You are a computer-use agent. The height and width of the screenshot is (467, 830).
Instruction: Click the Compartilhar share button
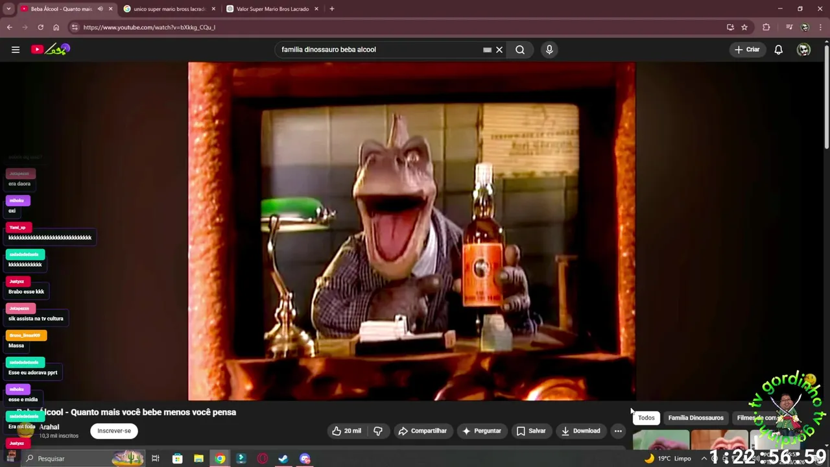(x=422, y=431)
